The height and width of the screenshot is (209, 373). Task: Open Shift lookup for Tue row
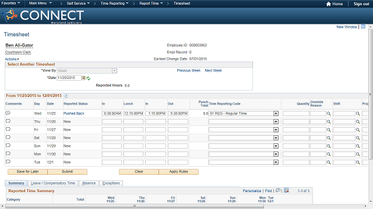[358, 163]
